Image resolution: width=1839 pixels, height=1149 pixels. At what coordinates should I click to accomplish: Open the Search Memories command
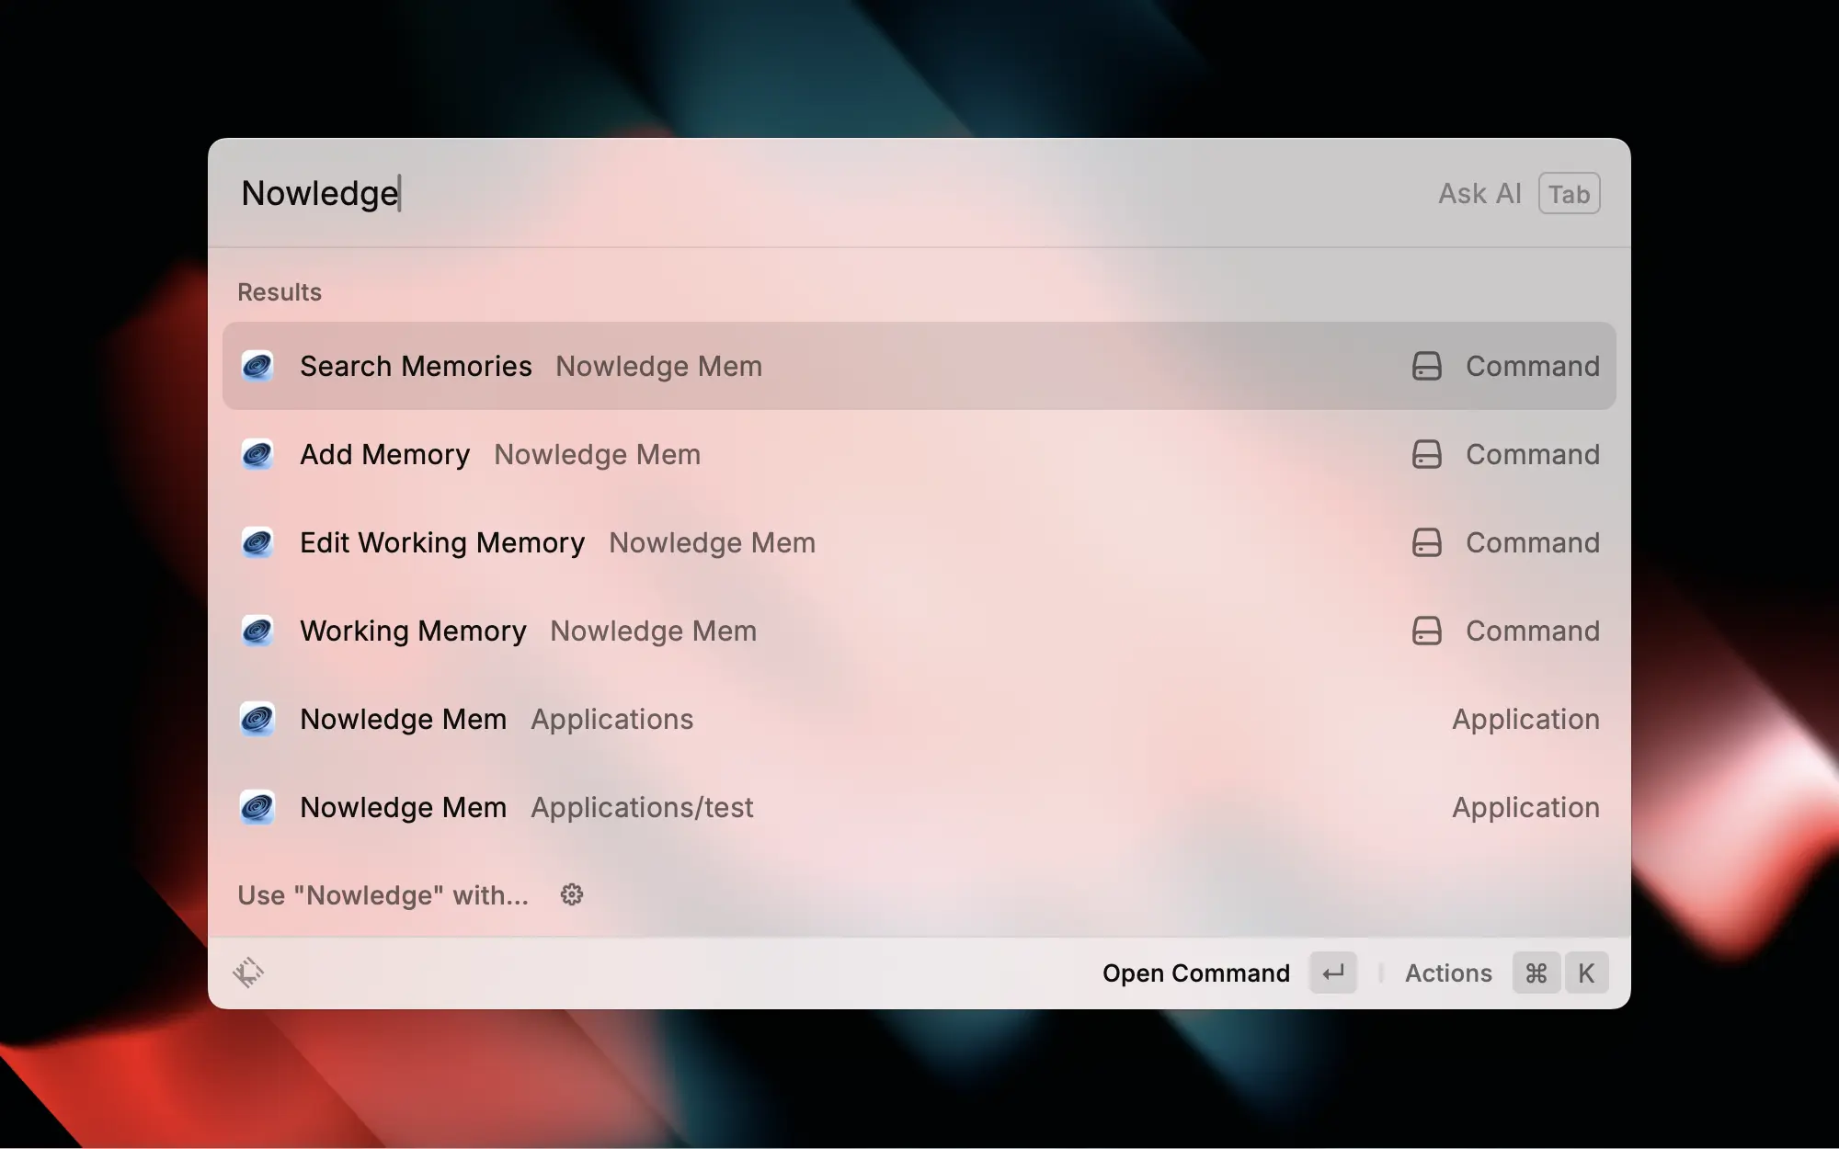click(x=416, y=366)
